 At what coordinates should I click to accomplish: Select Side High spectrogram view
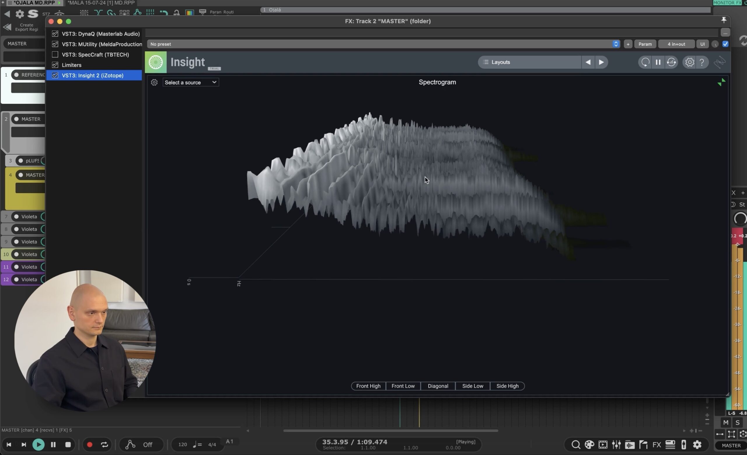click(x=507, y=386)
